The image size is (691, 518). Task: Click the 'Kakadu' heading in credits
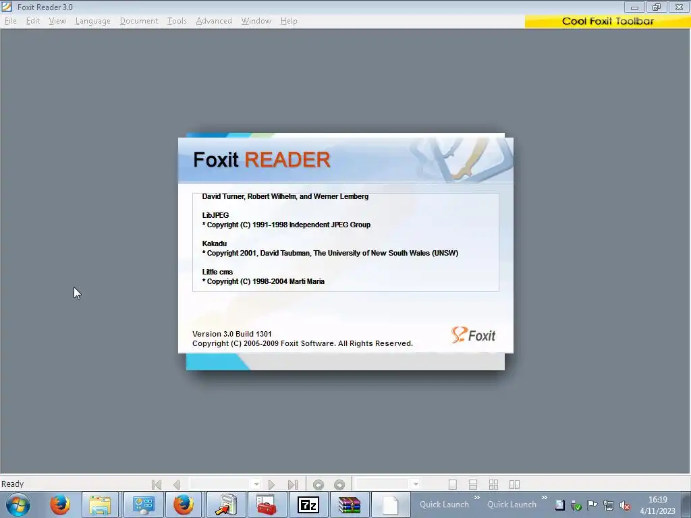pos(214,243)
